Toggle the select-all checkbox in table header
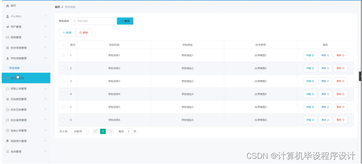The width and height of the screenshot is (362, 164). 63,45
